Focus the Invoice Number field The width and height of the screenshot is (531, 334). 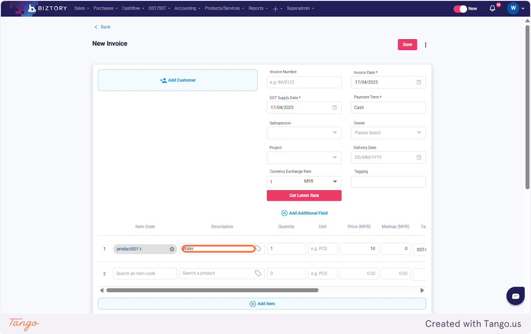(304, 82)
